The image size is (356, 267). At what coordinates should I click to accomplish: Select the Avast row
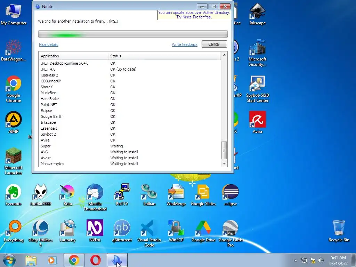[x=130, y=158]
